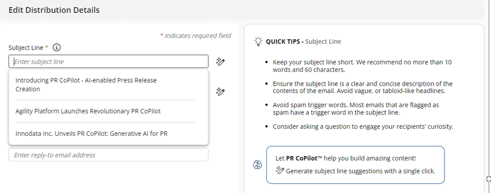Click the wand icon inside the CoPilot callout
Viewport: 491px width, 193px height.
tap(280, 170)
